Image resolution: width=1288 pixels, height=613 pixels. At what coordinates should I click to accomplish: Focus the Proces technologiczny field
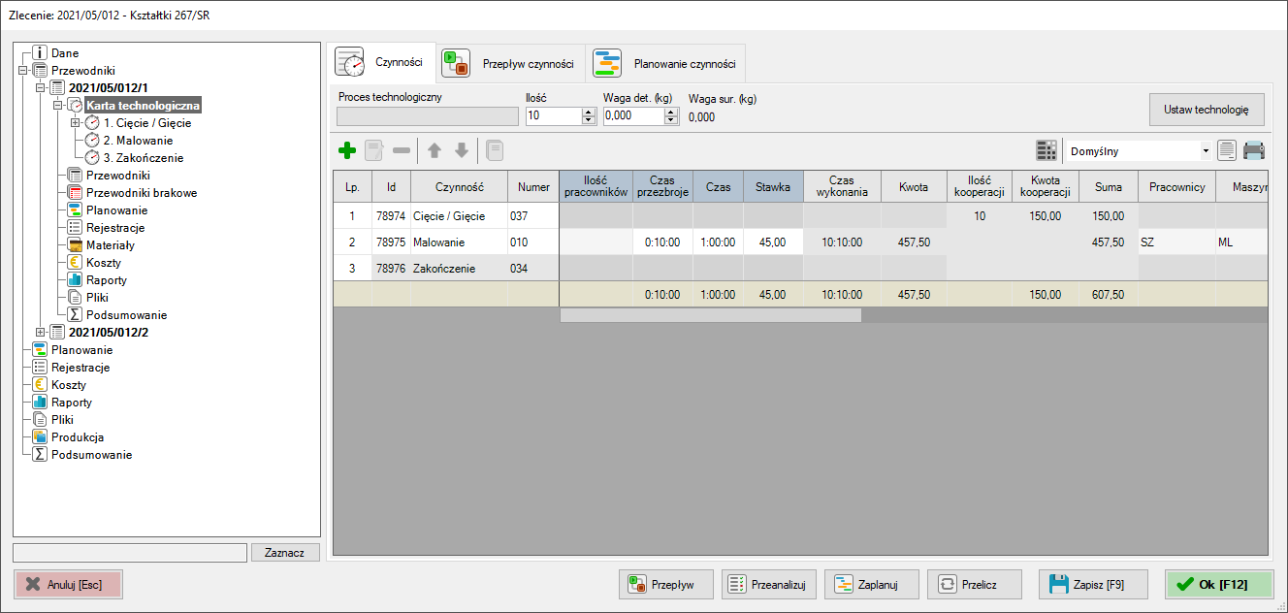point(427,116)
